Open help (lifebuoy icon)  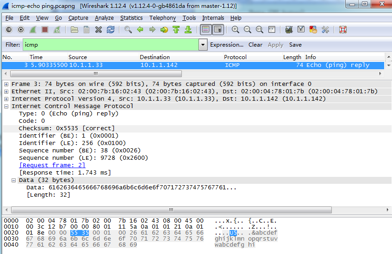(x=343, y=30)
